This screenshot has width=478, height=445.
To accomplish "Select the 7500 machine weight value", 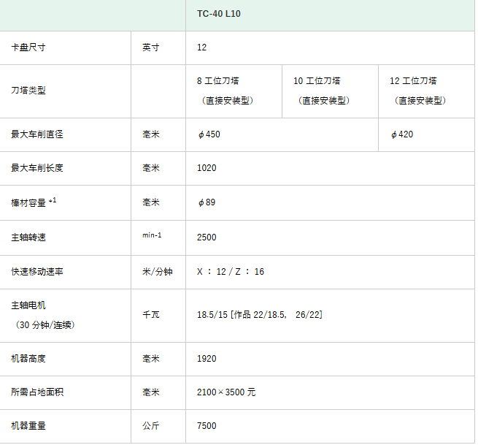I will click(207, 426).
